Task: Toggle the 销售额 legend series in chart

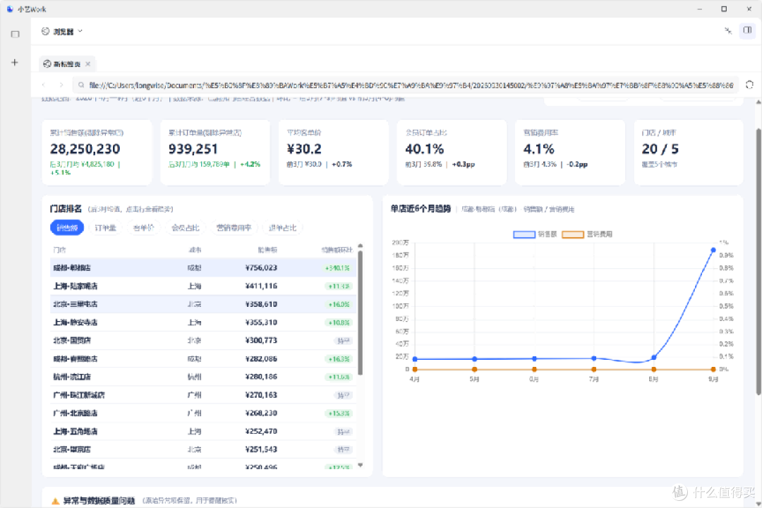Action: 535,234
